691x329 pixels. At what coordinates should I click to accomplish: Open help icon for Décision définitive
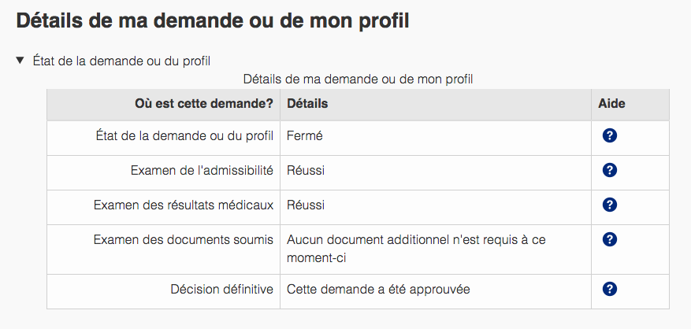609,289
